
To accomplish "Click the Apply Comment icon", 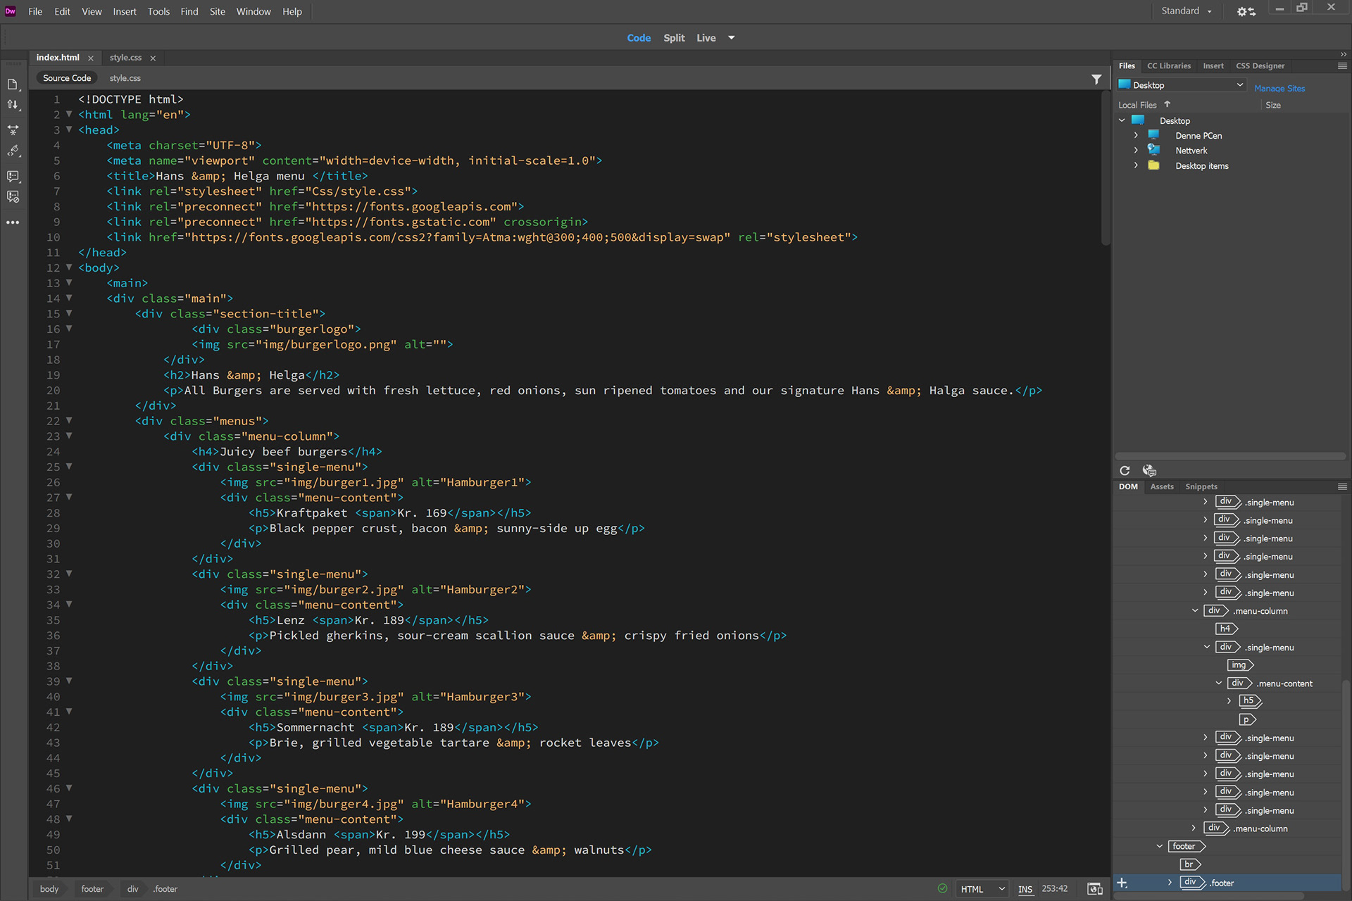I will [x=13, y=176].
